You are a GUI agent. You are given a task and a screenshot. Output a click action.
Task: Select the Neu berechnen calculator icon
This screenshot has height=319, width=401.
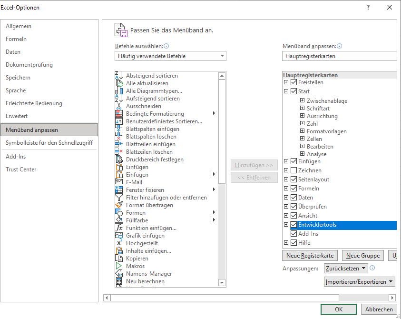[x=119, y=281]
